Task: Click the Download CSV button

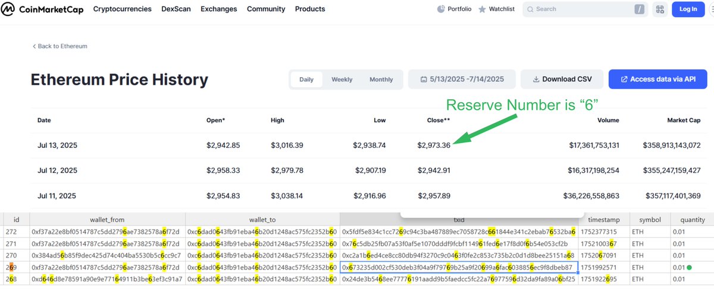Action: pos(562,79)
